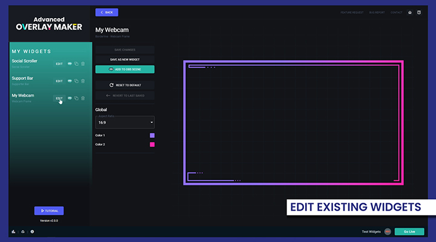This screenshot has height=242, width=436.
Task: Delete the Social Scroller widget
Action: (x=83, y=64)
